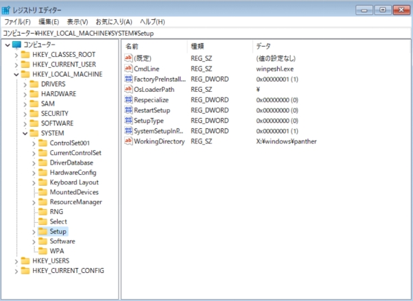Open the 編集(E) menu
This screenshot has width=413, height=301.
coord(49,22)
